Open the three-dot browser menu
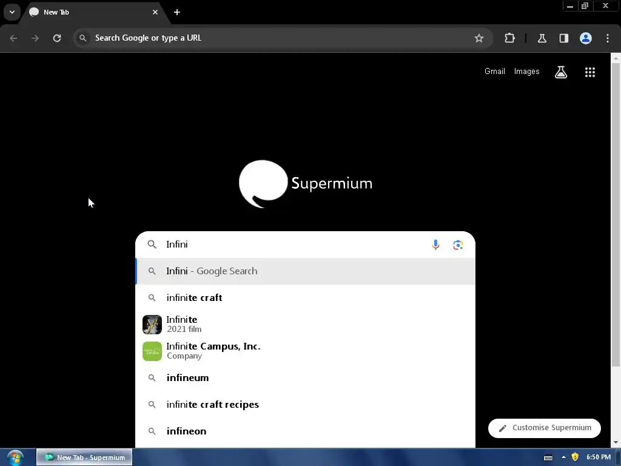 click(x=607, y=38)
